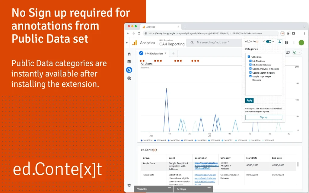Open the Chrome extensions puzzle icon
The width and height of the screenshot is (309, 193).
288,33
